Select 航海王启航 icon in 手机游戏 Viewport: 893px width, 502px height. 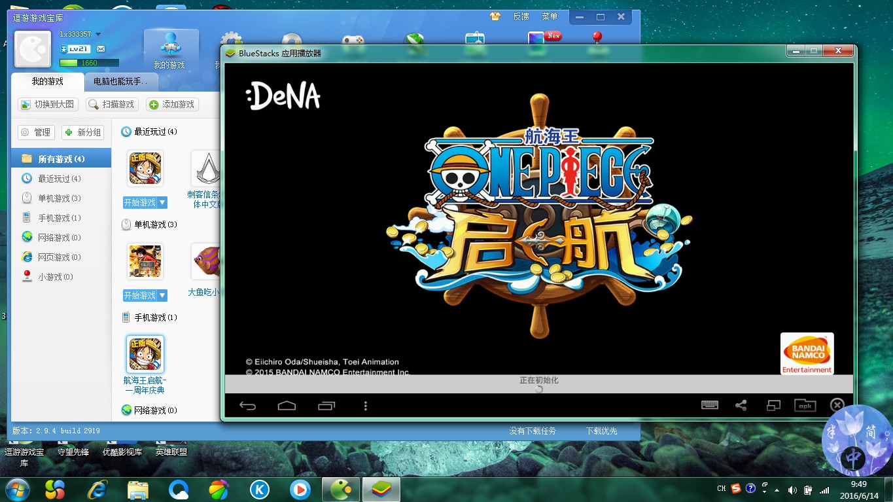(x=145, y=354)
